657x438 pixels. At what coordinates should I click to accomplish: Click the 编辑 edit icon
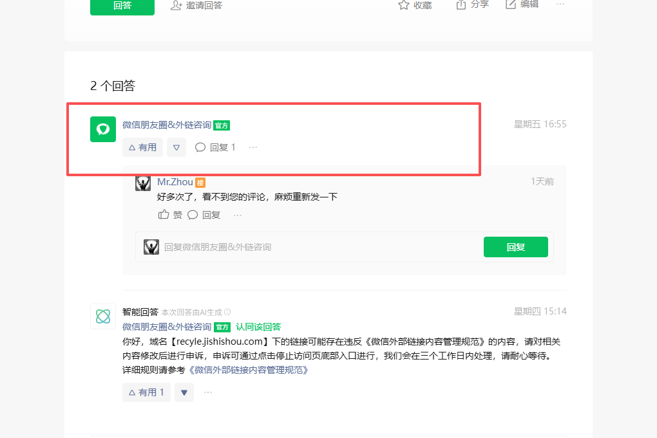point(510,5)
